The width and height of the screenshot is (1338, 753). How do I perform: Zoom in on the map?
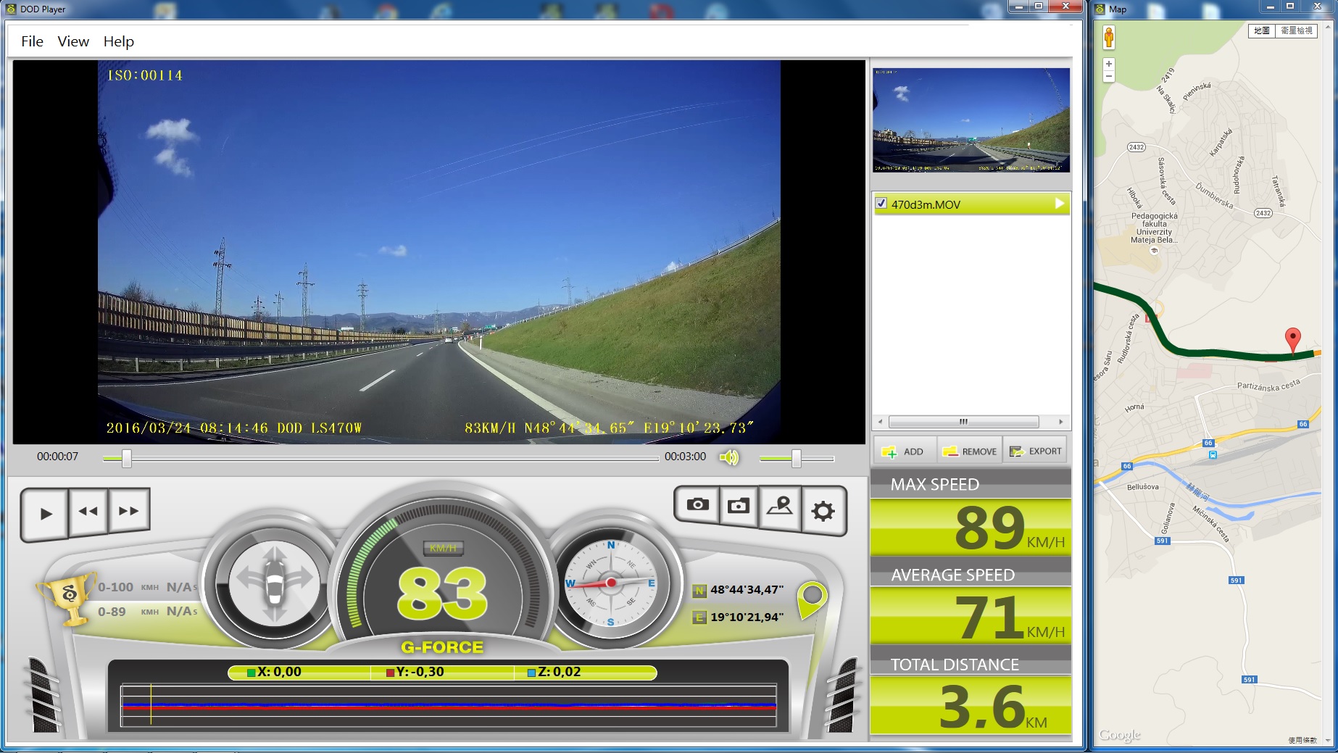point(1108,64)
